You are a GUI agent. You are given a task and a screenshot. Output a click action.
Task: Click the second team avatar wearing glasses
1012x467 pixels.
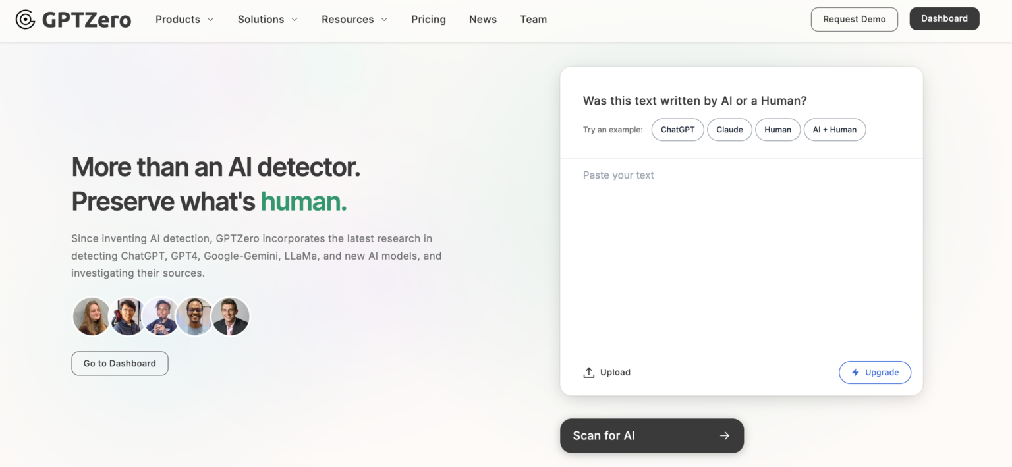point(126,317)
